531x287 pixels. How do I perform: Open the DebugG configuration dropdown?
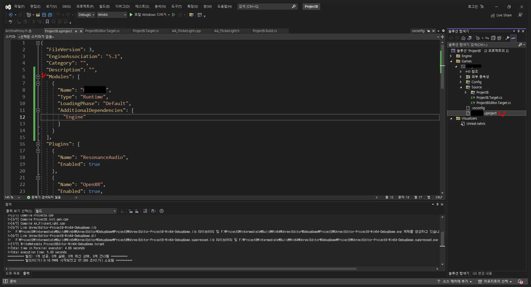click(86, 15)
